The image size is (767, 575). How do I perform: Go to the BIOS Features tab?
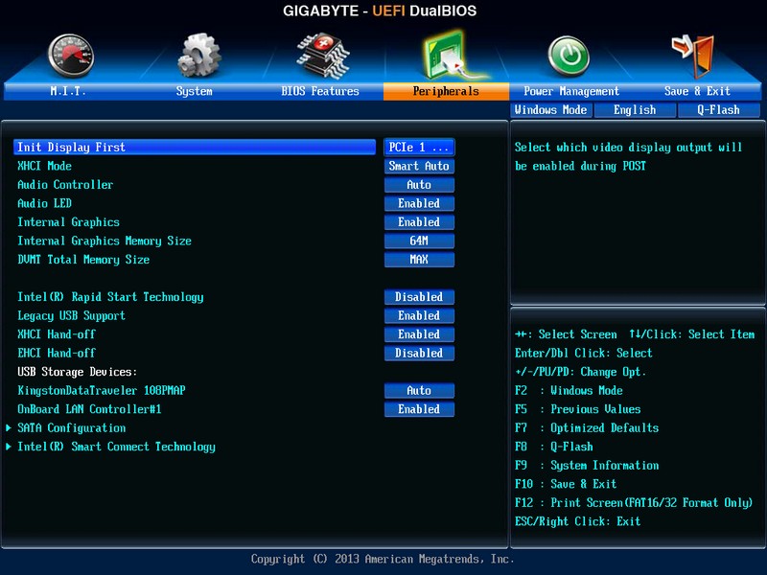pos(320,91)
